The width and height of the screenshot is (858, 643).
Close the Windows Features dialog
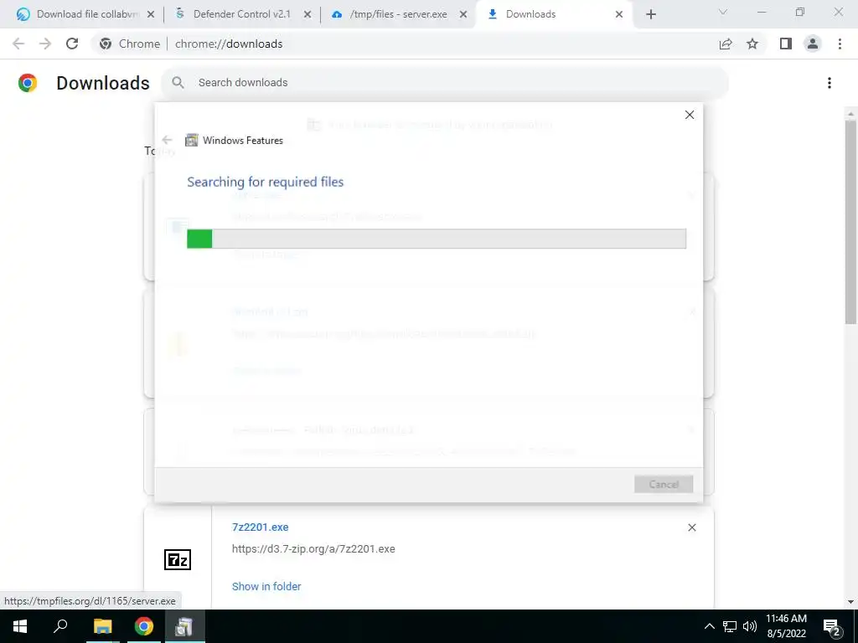tap(690, 115)
